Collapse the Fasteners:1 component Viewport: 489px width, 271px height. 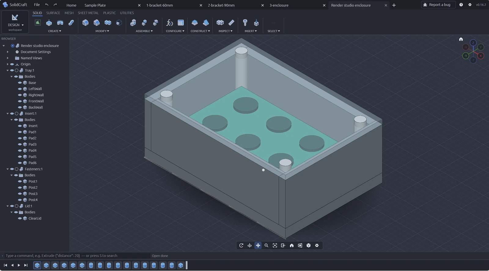click(8, 169)
